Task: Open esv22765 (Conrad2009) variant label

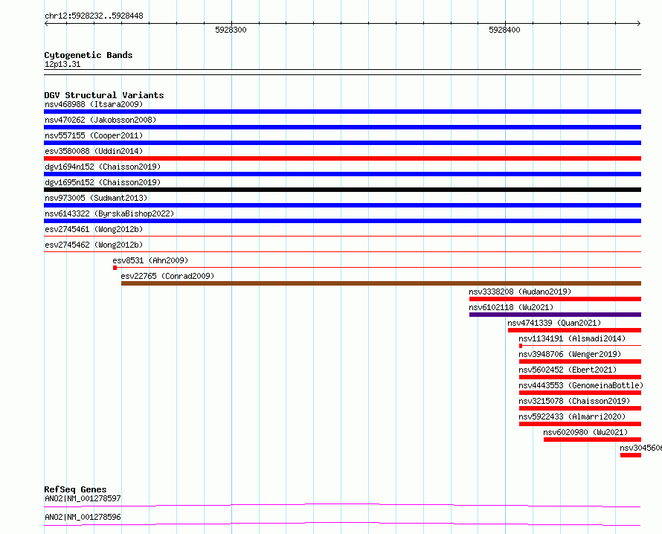Action: 167,276
